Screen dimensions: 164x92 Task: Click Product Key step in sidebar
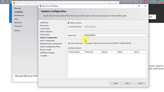pyautogui.click(x=44, y=26)
